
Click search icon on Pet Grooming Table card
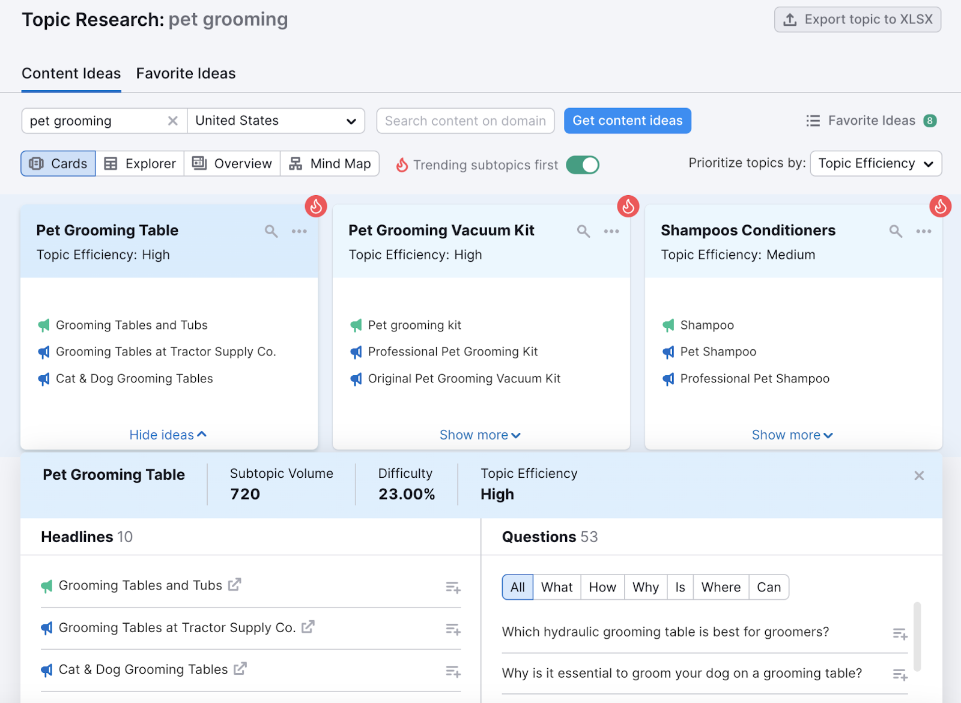(x=271, y=231)
